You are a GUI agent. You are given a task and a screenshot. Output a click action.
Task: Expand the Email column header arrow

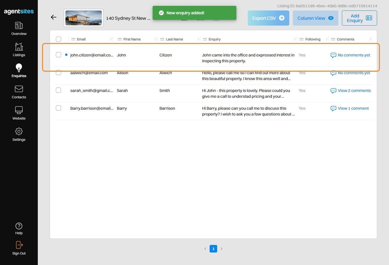pos(111,39)
